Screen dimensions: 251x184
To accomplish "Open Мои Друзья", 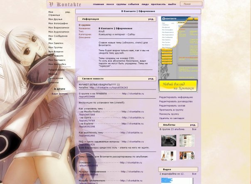I will point(55,19).
